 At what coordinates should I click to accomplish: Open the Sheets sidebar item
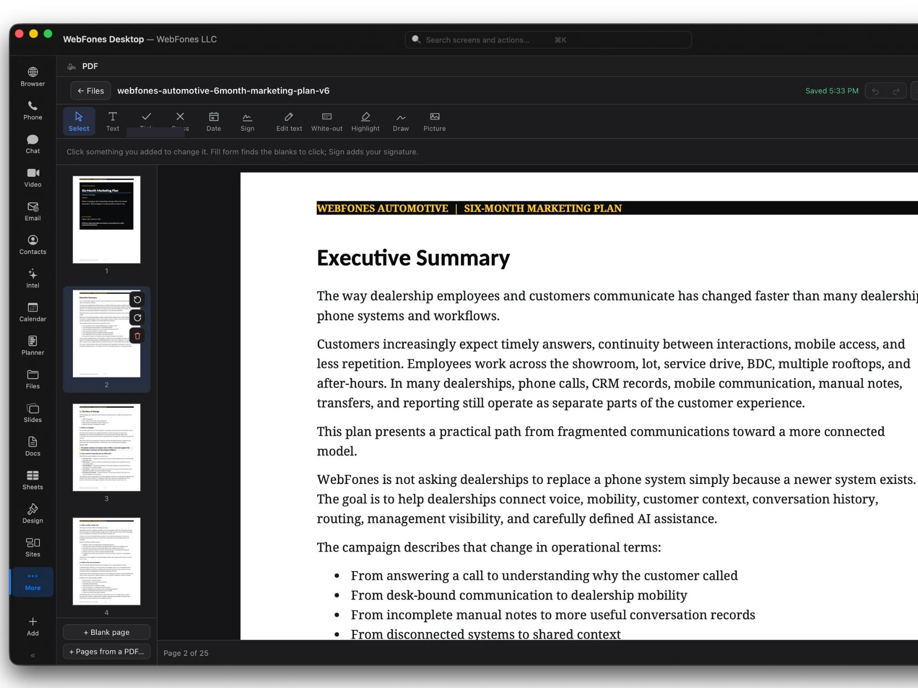[x=33, y=480]
